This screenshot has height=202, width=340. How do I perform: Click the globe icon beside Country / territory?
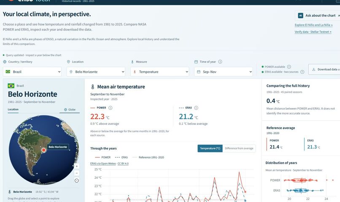pos(5,62)
